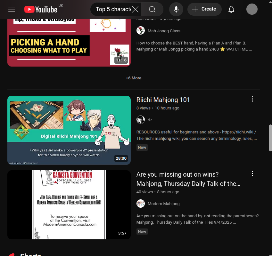272x256 pixels.
Task: Play the Canasta Convention thumbnail video
Action: 69,205
